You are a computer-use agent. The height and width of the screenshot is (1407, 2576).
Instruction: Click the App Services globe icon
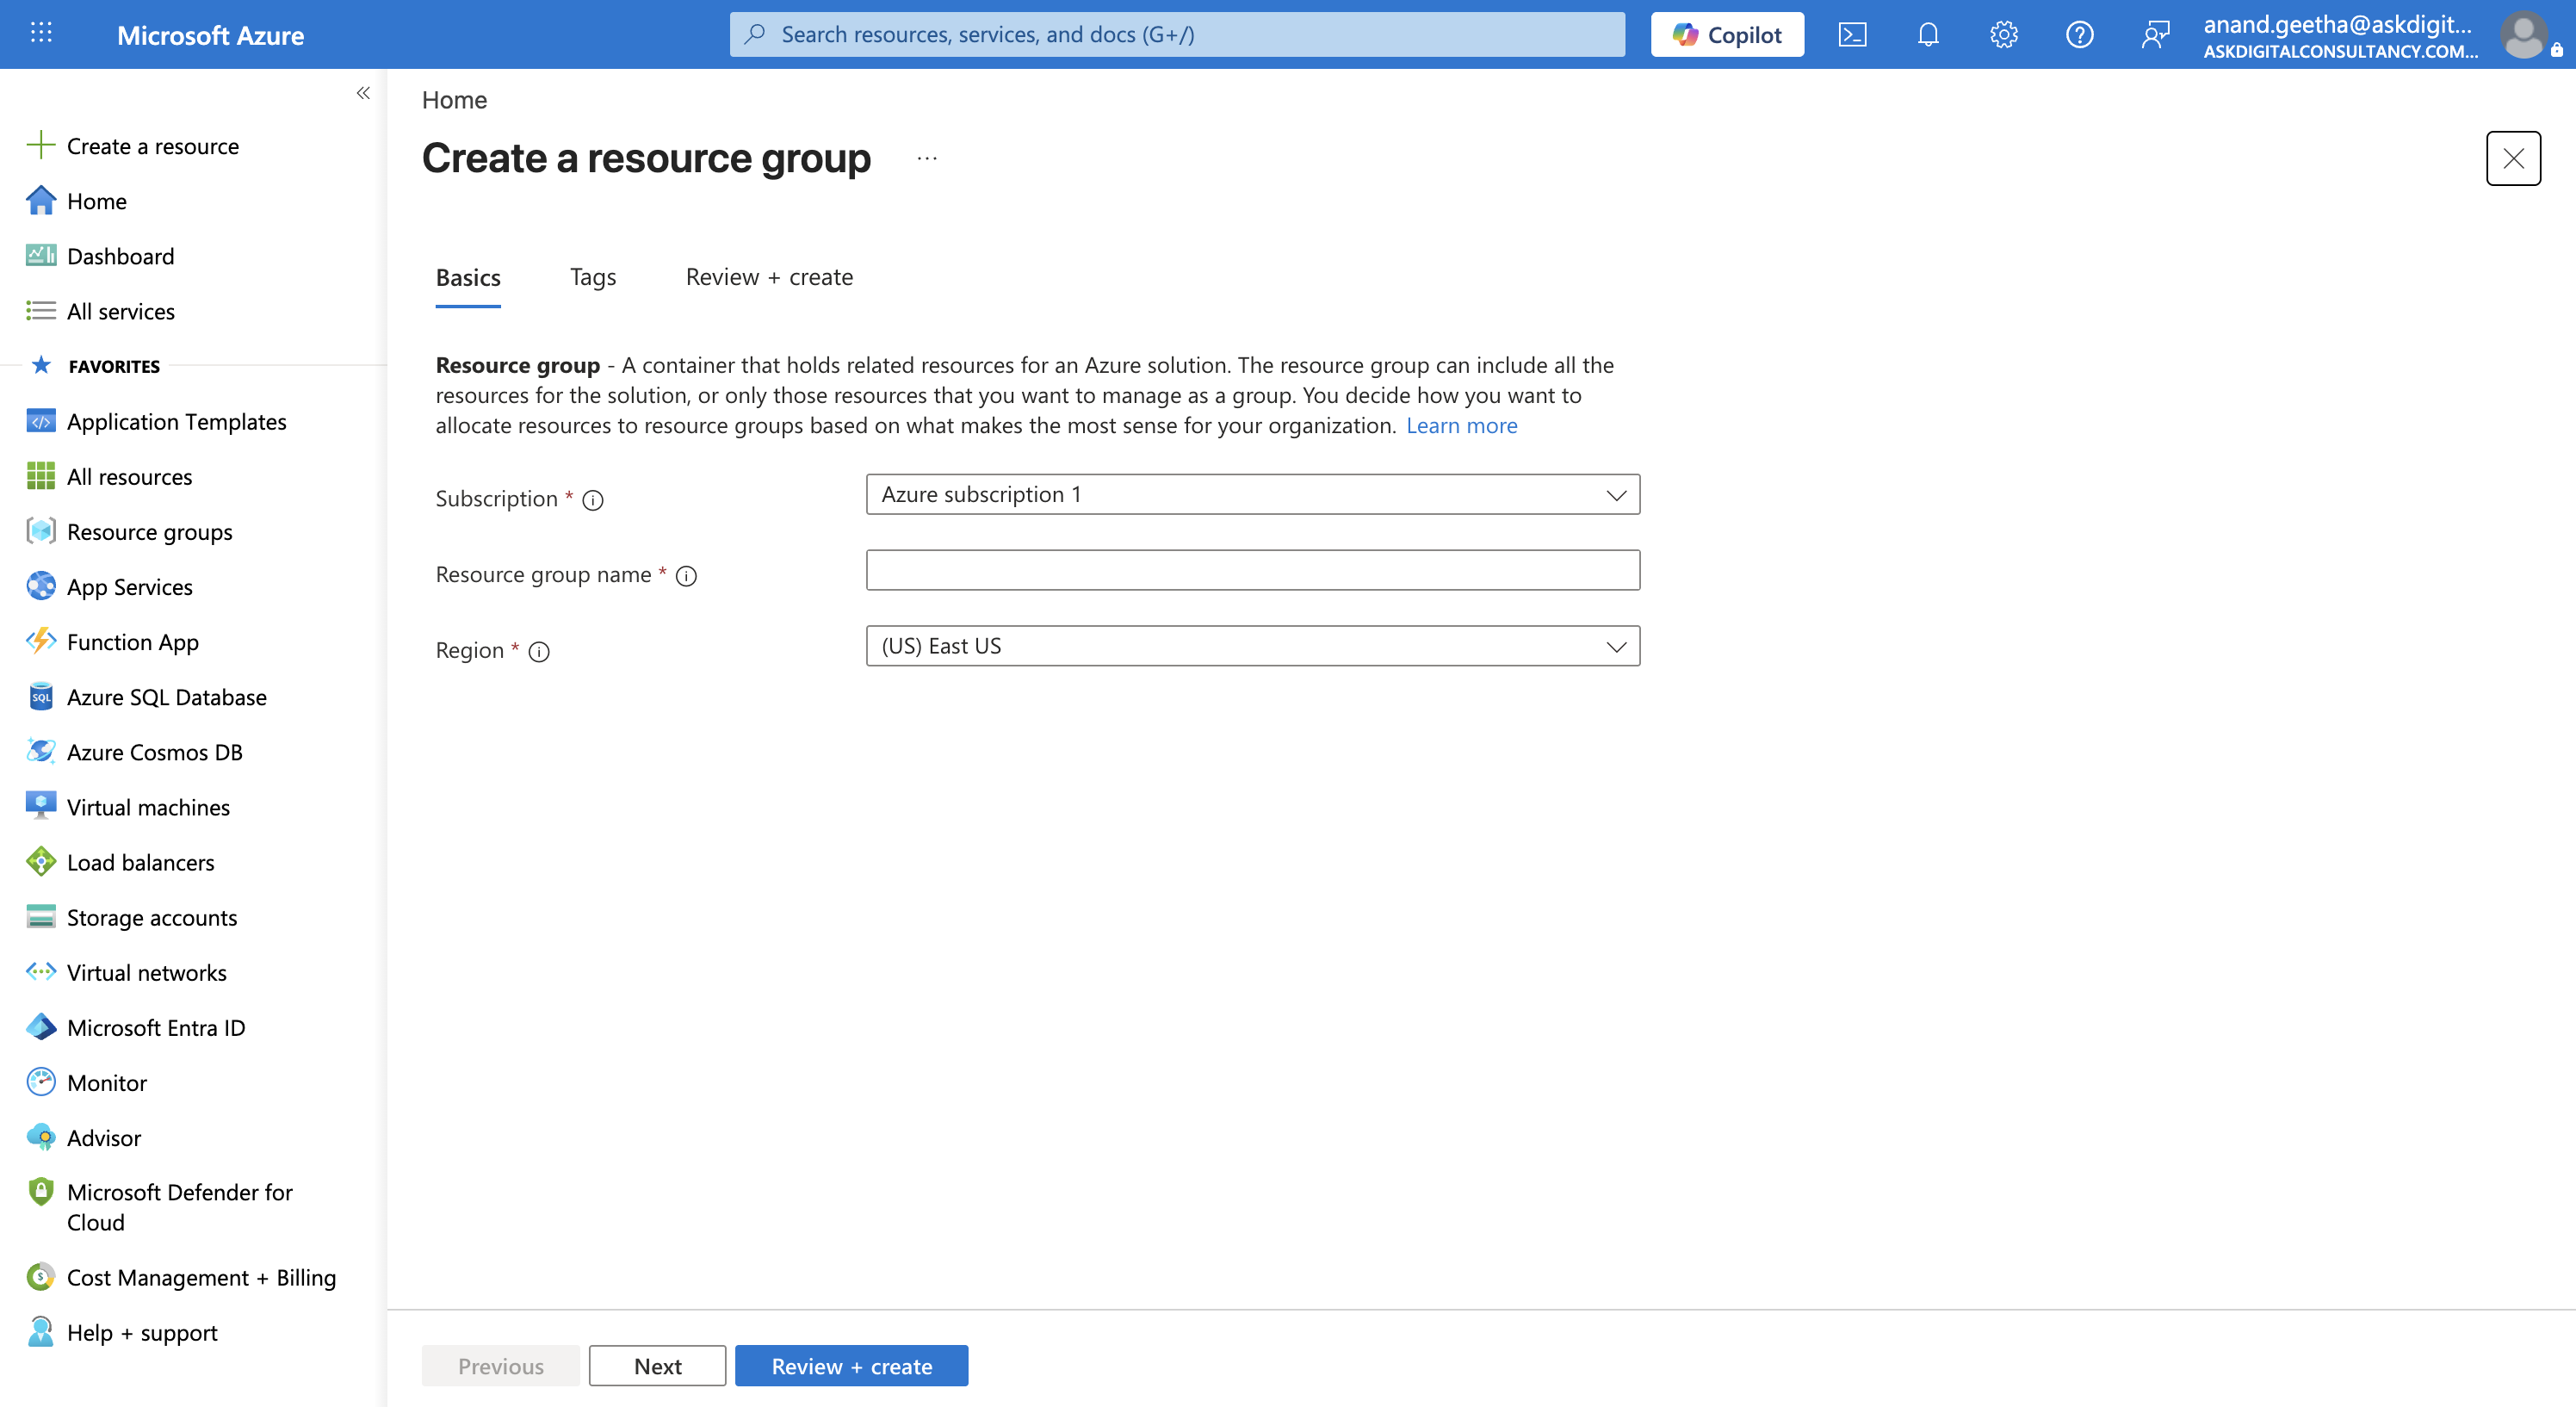[41, 586]
